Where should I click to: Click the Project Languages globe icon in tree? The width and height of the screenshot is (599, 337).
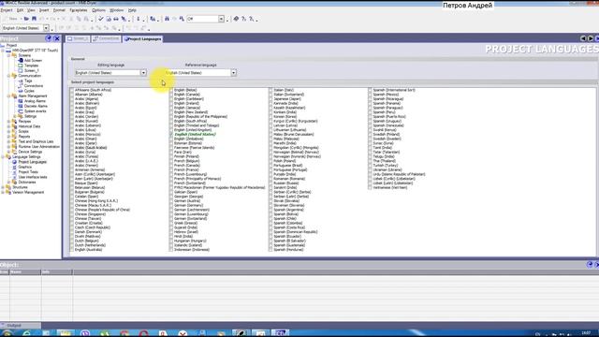click(x=15, y=162)
